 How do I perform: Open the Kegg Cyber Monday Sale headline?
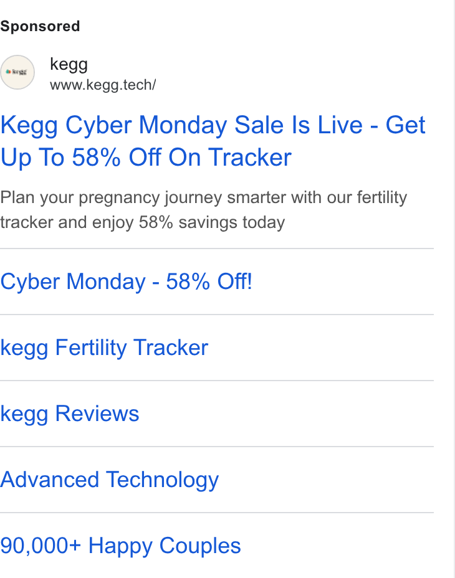click(x=213, y=141)
